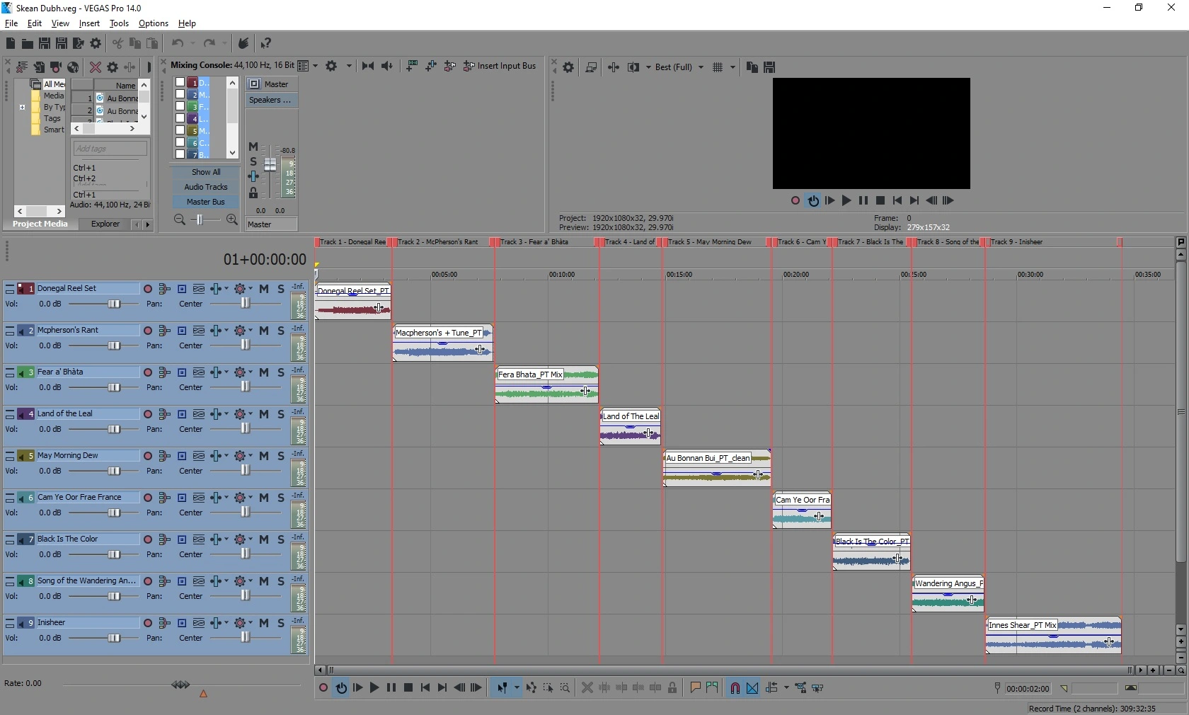Open the Options menu
Image resolution: width=1189 pixels, height=715 pixels.
click(154, 23)
